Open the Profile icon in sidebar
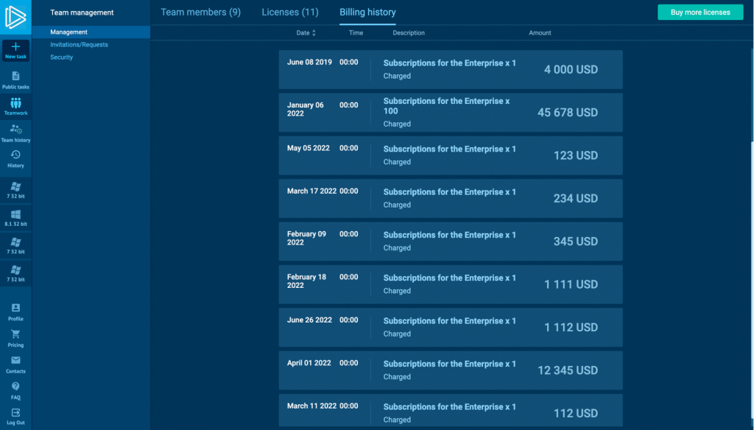754x430 pixels. click(x=15, y=311)
